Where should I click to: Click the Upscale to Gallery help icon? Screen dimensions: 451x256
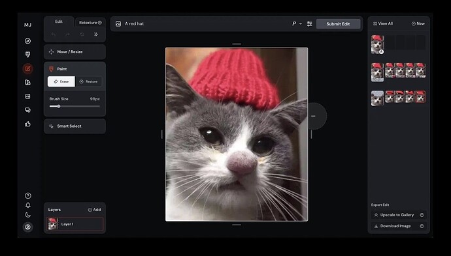click(x=422, y=215)
